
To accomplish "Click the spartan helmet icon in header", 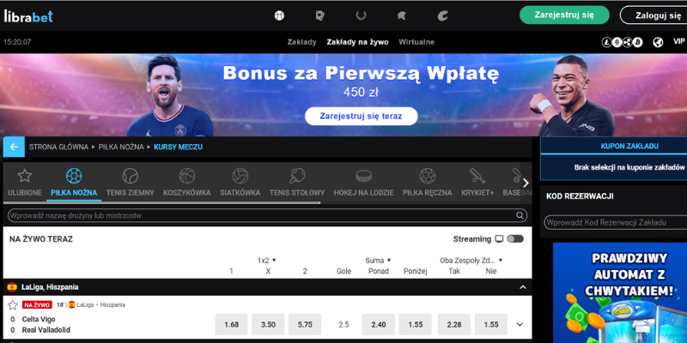I will coord(401,15).
